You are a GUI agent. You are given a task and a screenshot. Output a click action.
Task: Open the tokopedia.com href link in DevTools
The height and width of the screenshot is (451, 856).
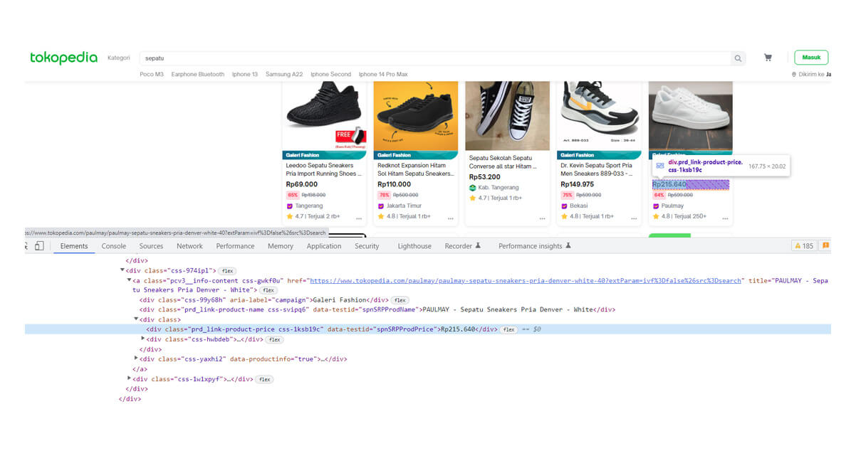coord(526,281)
